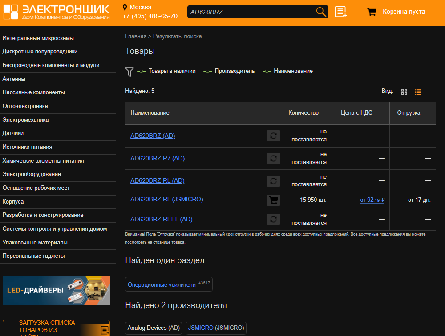445x336 pixels.
Task: Open Источники питания category
Action: coord(58,147)
